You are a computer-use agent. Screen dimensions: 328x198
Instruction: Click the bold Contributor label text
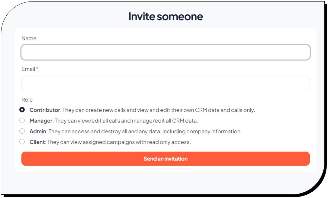pos(45,110)
